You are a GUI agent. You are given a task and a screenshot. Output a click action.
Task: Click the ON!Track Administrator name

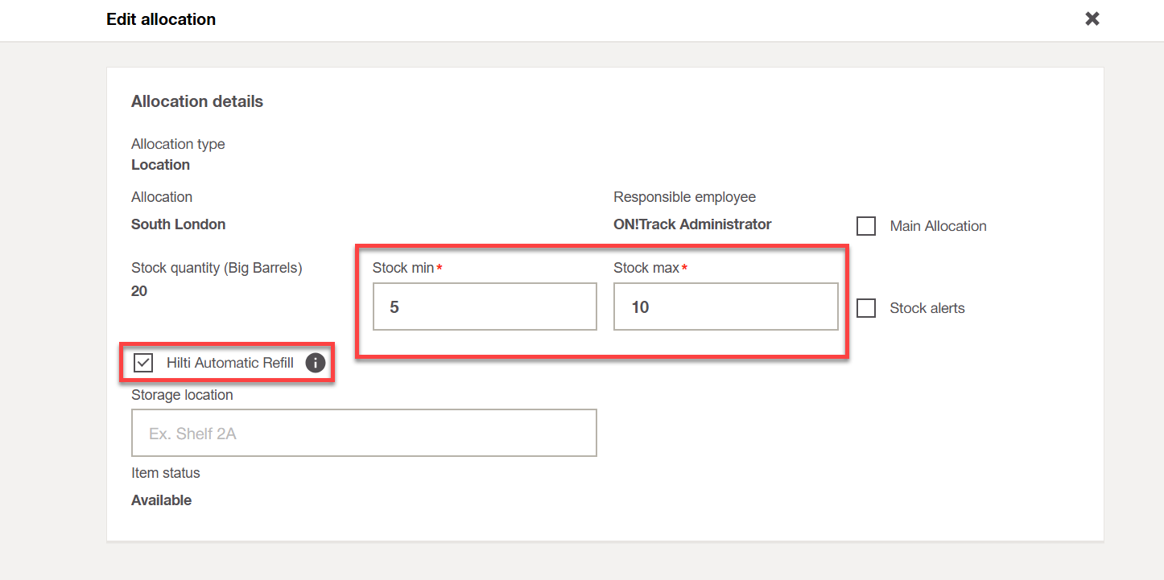click(x=692, y=224)
